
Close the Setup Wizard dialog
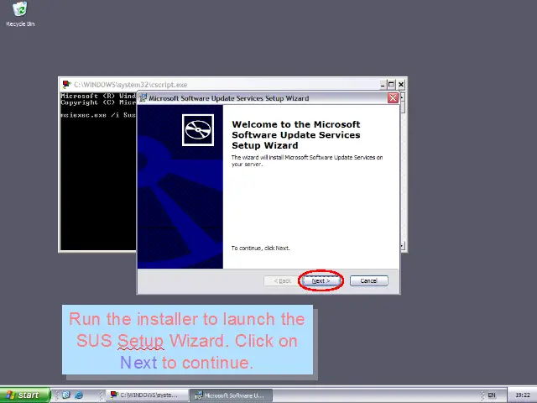(393, 98)
